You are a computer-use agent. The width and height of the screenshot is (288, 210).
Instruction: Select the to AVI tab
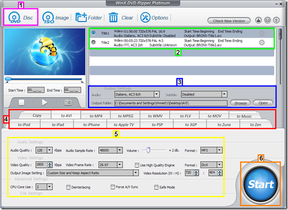(x=66, y=116)
